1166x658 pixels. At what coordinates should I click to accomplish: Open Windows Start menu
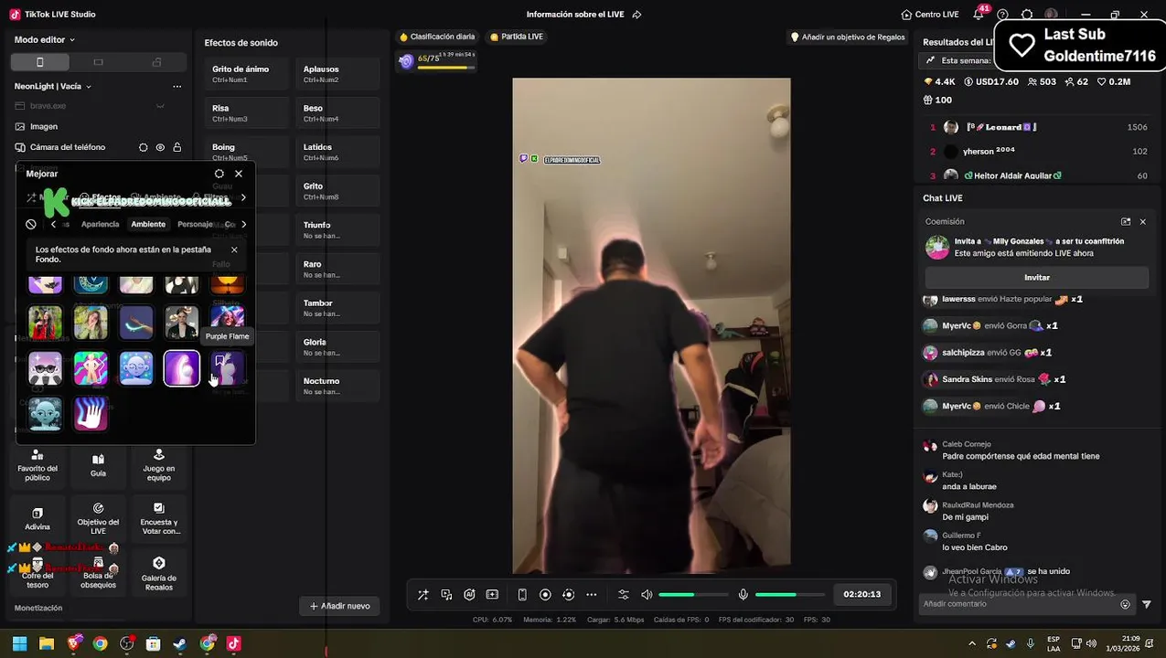tap(19, 643)
